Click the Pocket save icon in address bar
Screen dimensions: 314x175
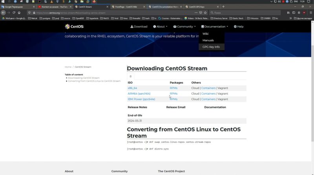coord(201,13)
